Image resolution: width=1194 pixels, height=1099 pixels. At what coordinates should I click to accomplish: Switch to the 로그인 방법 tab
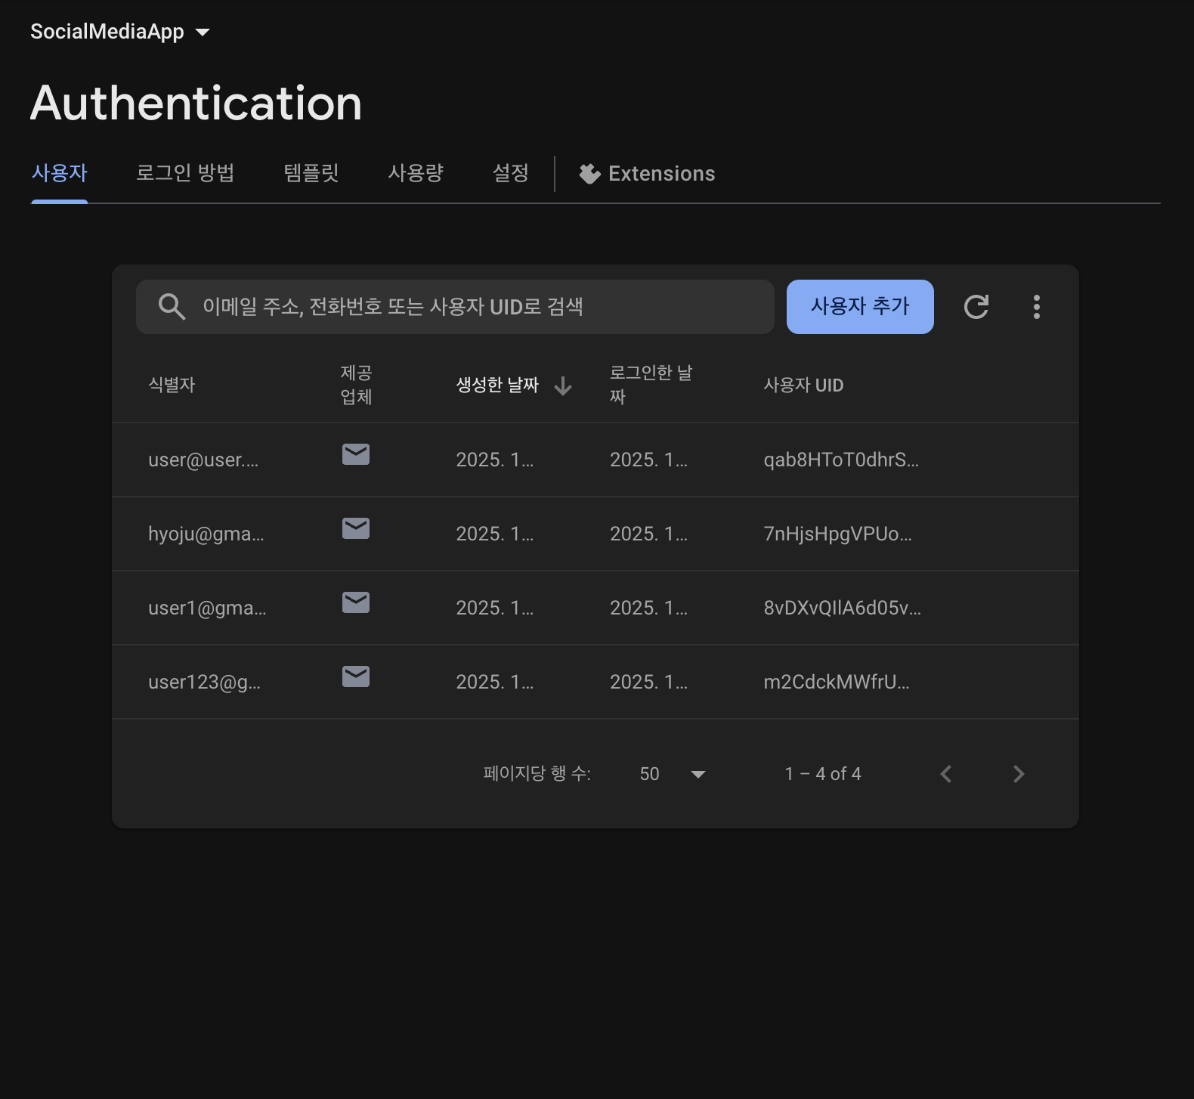(x=185, y=173)
